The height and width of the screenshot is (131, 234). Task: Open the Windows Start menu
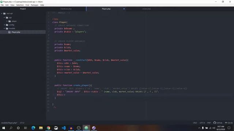coord(4,128)
